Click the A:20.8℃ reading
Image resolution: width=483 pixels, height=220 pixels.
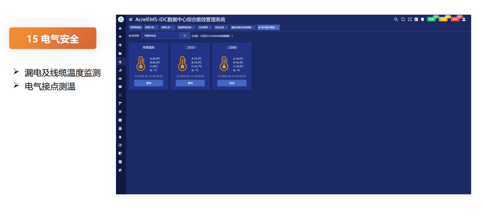pyautogui.click(x=155, y=59)
